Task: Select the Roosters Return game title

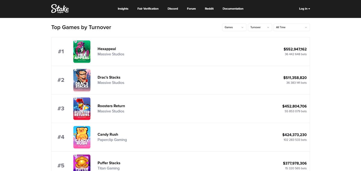Action: [x=111, y=106]
